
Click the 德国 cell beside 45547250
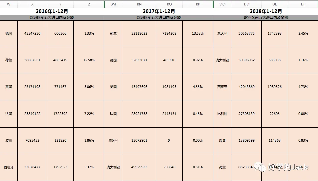[9, 34]
